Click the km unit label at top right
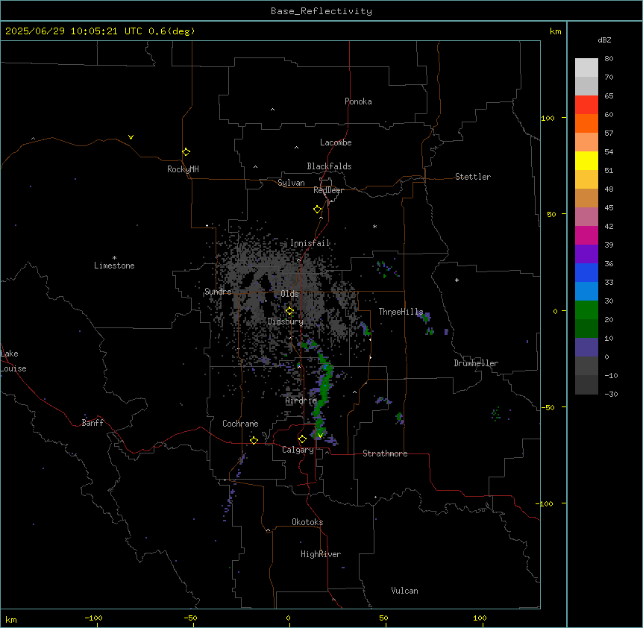 click(x=556, y=31)
